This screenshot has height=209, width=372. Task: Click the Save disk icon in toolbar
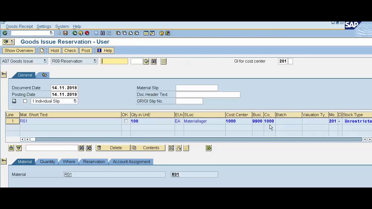[x=65, y=33]
